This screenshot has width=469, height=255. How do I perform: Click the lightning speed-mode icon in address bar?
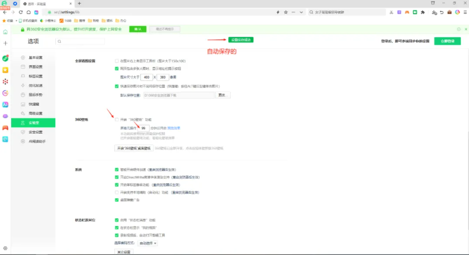pyautogui.click(x=278, y=12)
